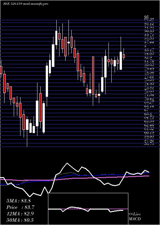Click the 5MA : 83.8 value
160x225 pixels.
(x=19, y=201)
